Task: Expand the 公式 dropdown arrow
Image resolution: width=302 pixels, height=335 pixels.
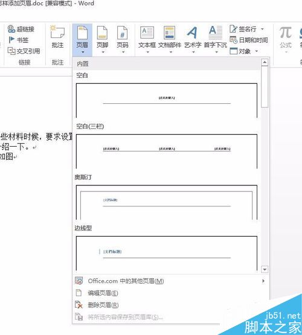Action: 286,52
